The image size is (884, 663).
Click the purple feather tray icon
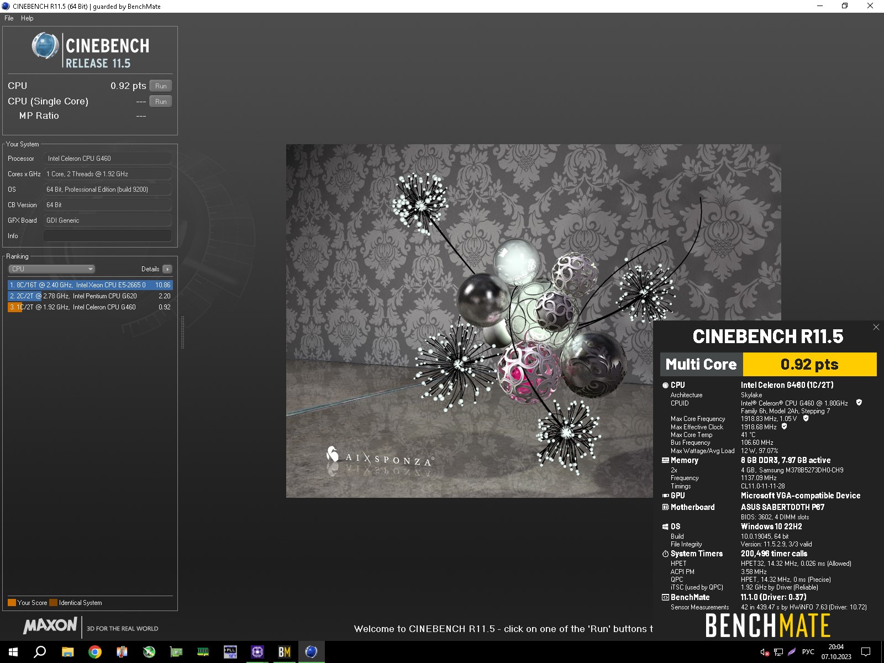792,652
